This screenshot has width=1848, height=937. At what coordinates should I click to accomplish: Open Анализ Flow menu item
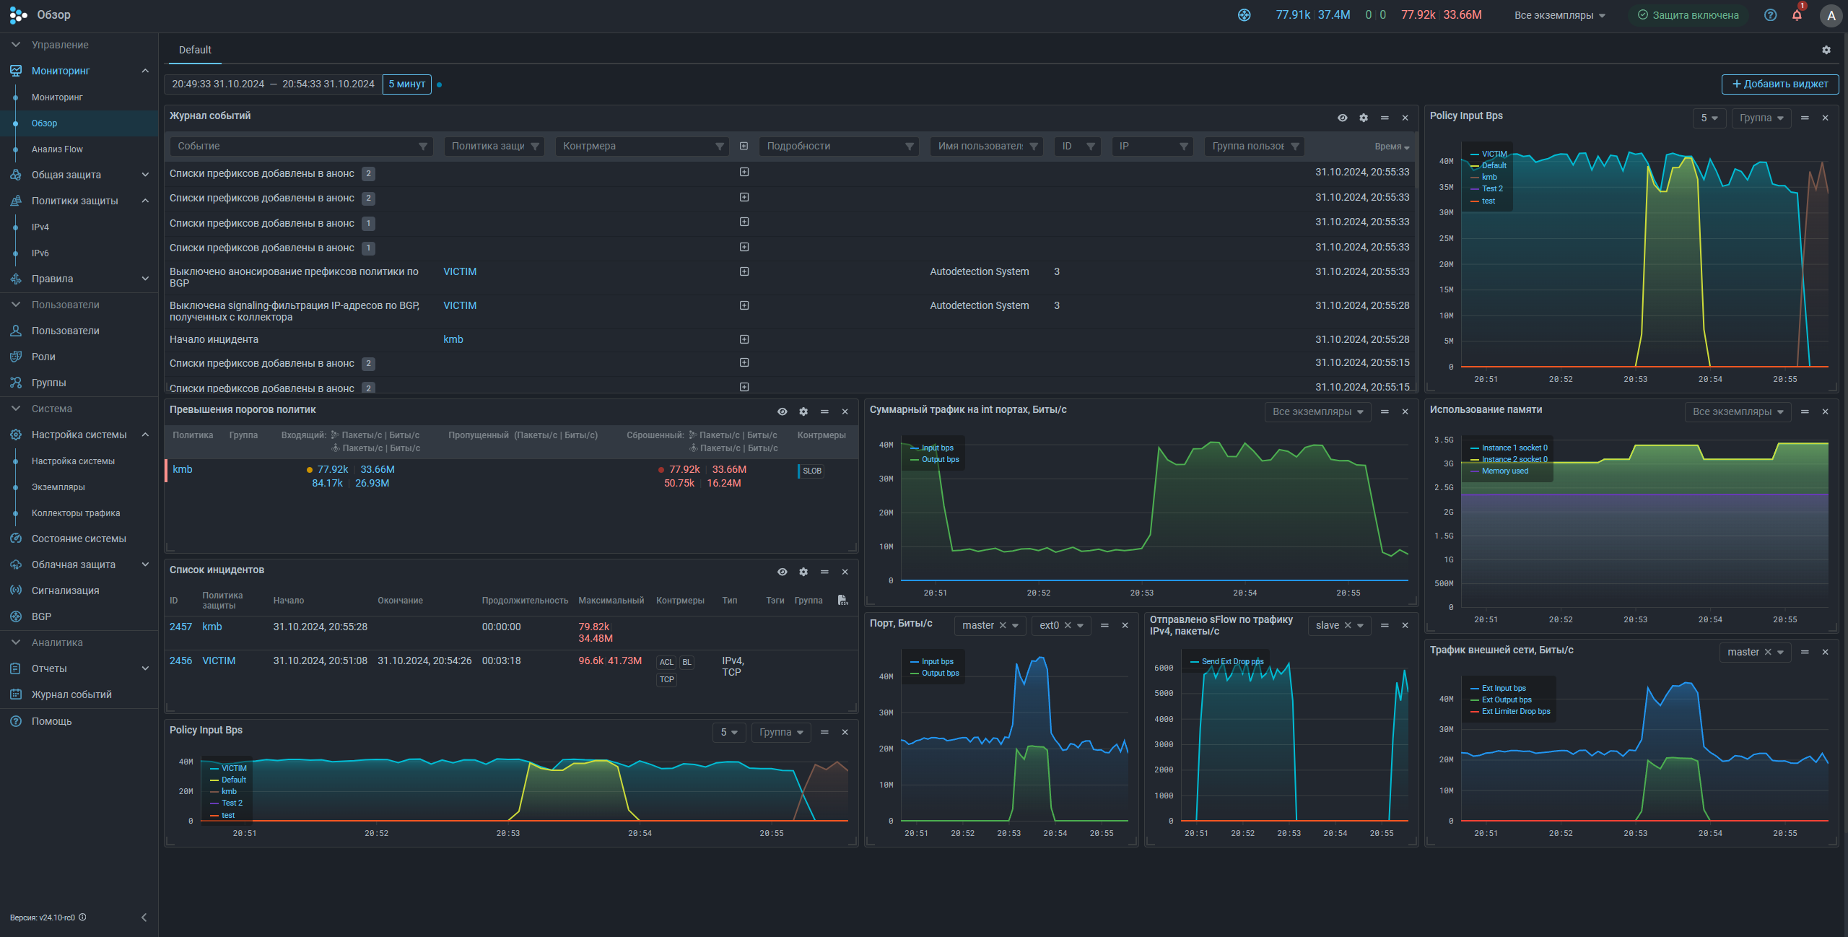coord(57,149)
